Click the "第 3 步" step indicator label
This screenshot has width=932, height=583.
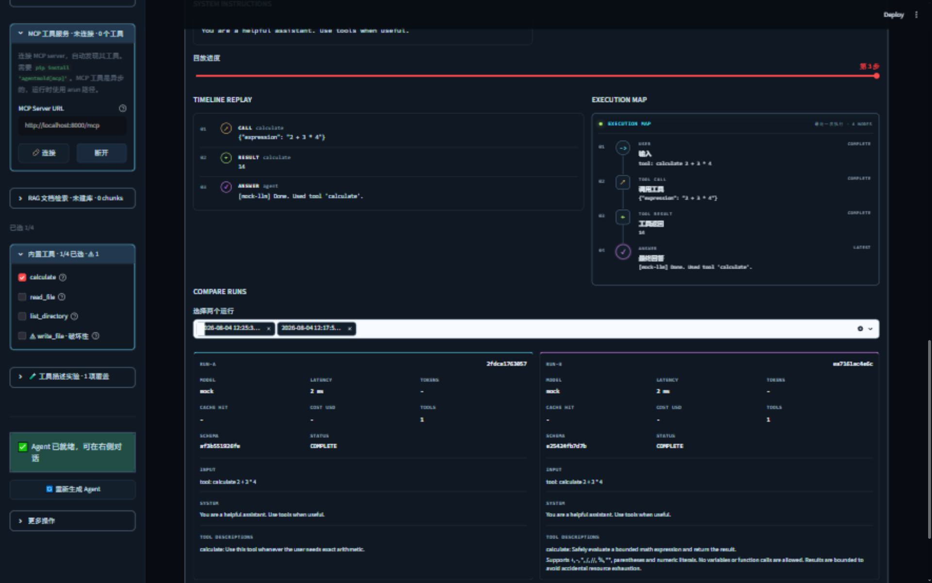tap(869, 66)
